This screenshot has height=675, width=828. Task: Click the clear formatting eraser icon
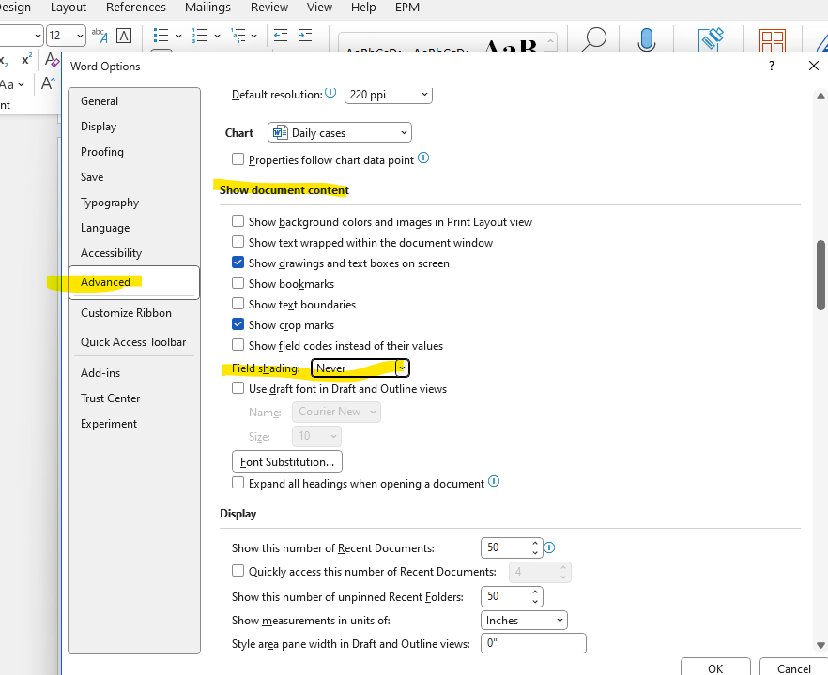(x=52, y=59)
